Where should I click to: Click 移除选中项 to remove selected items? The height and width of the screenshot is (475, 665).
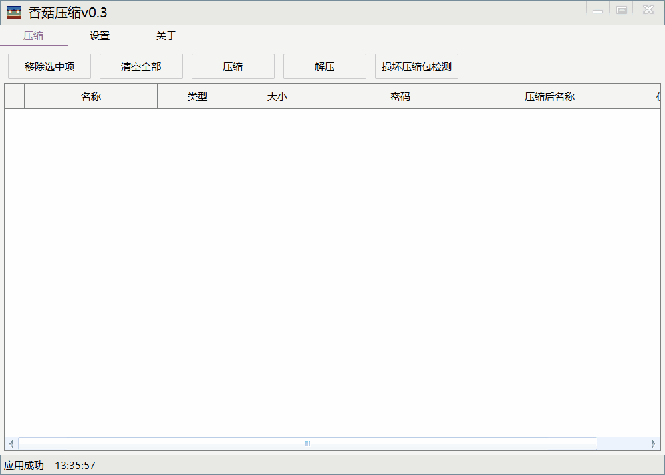coord(49,66)
